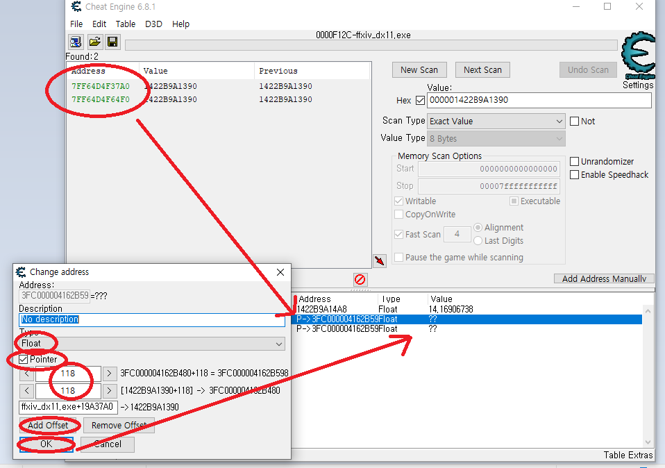Image resolution: width=665 pixels, height=468 pixels.
Task: Click inside the Description input field
Action: coord(153,319)
